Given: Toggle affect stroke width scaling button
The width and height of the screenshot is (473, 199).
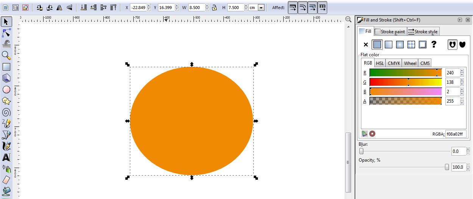Looking at the screenshot, I should point(293,8).
